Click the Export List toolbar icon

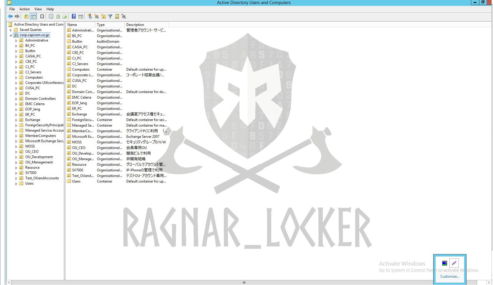[x=65, y=16]
